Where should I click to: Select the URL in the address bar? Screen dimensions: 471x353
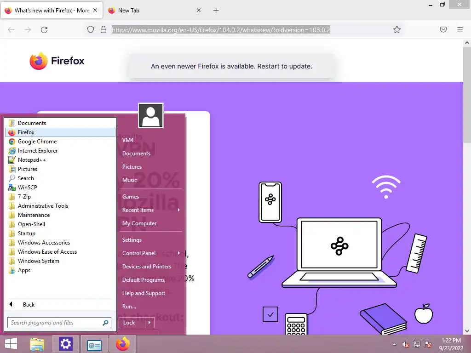coord(221,30)
